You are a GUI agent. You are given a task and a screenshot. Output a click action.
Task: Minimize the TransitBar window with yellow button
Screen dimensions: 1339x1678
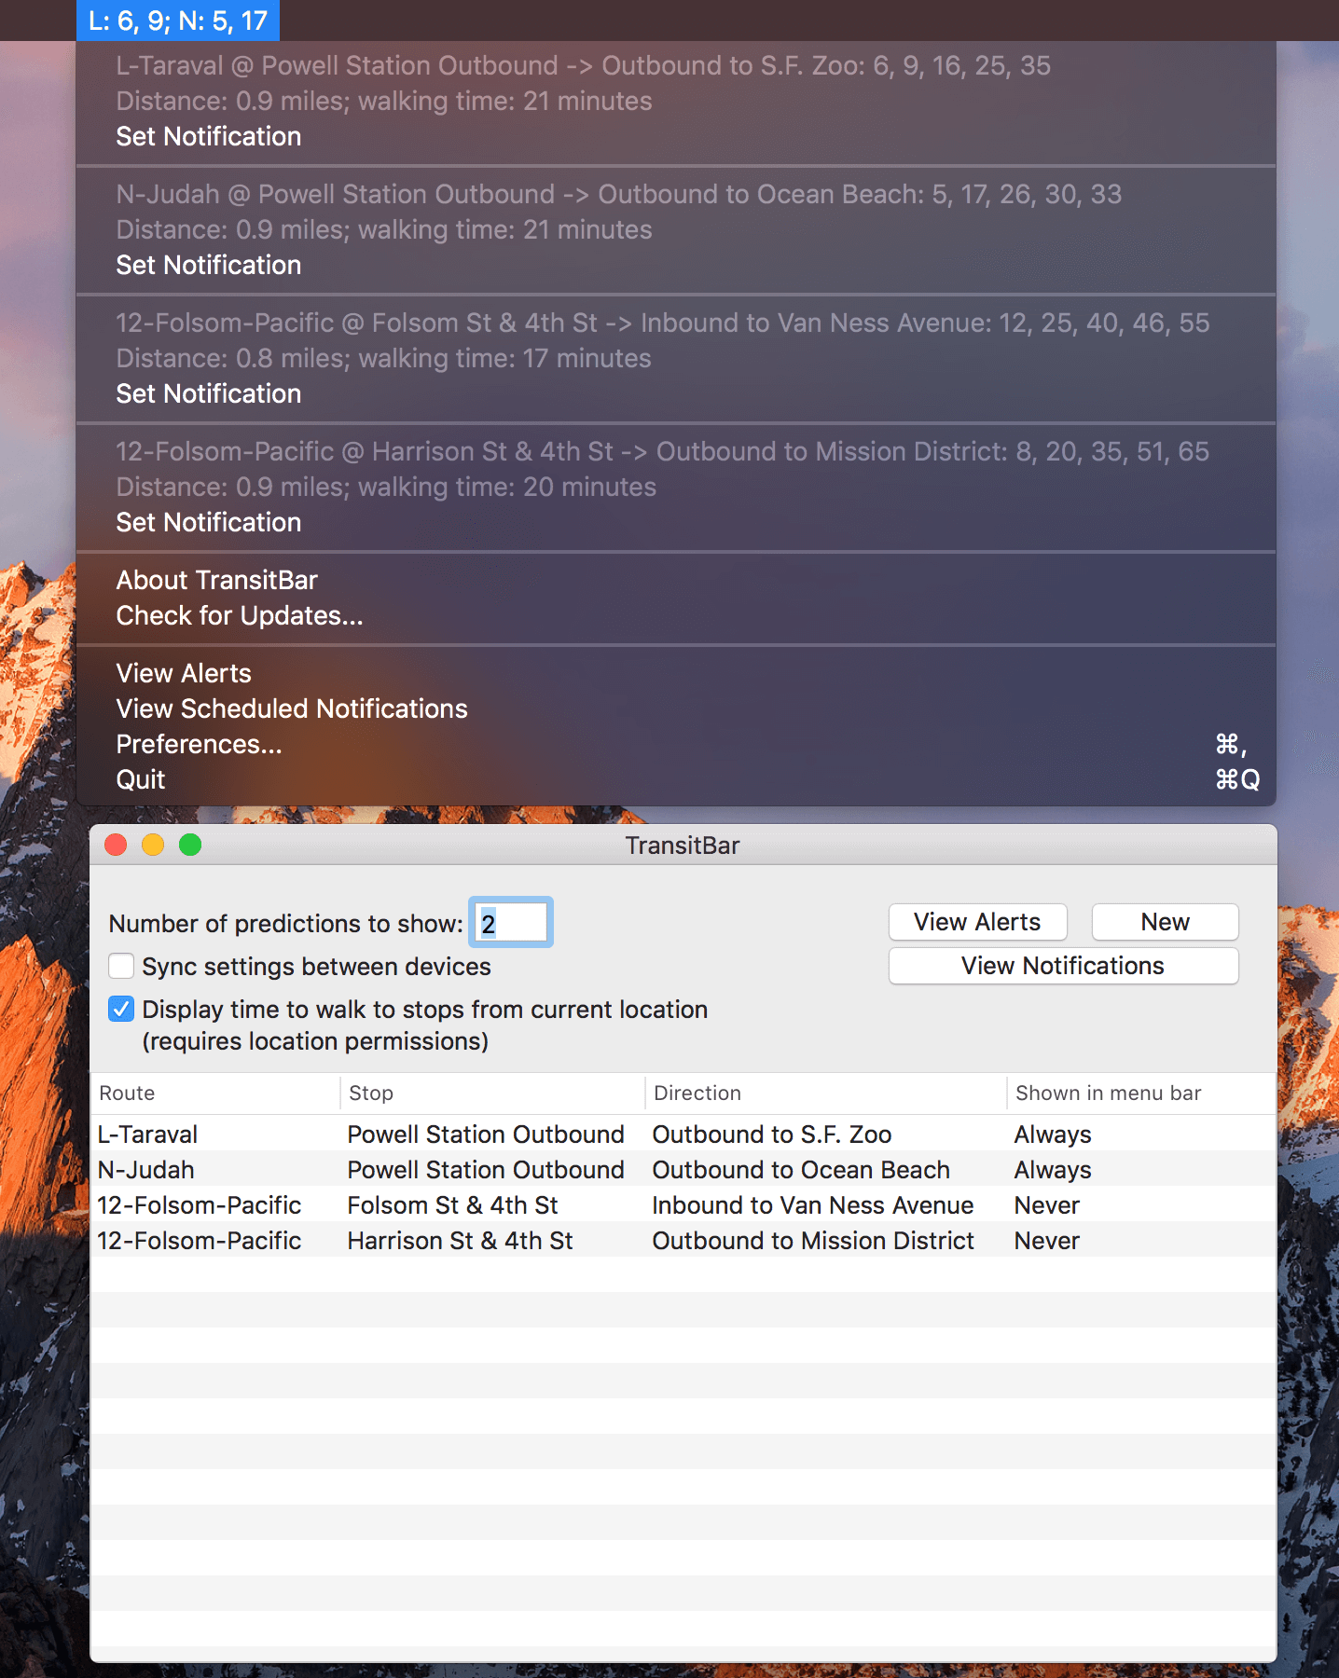tap(153, 845)
